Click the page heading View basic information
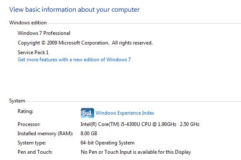 click(x=74, y=10)
